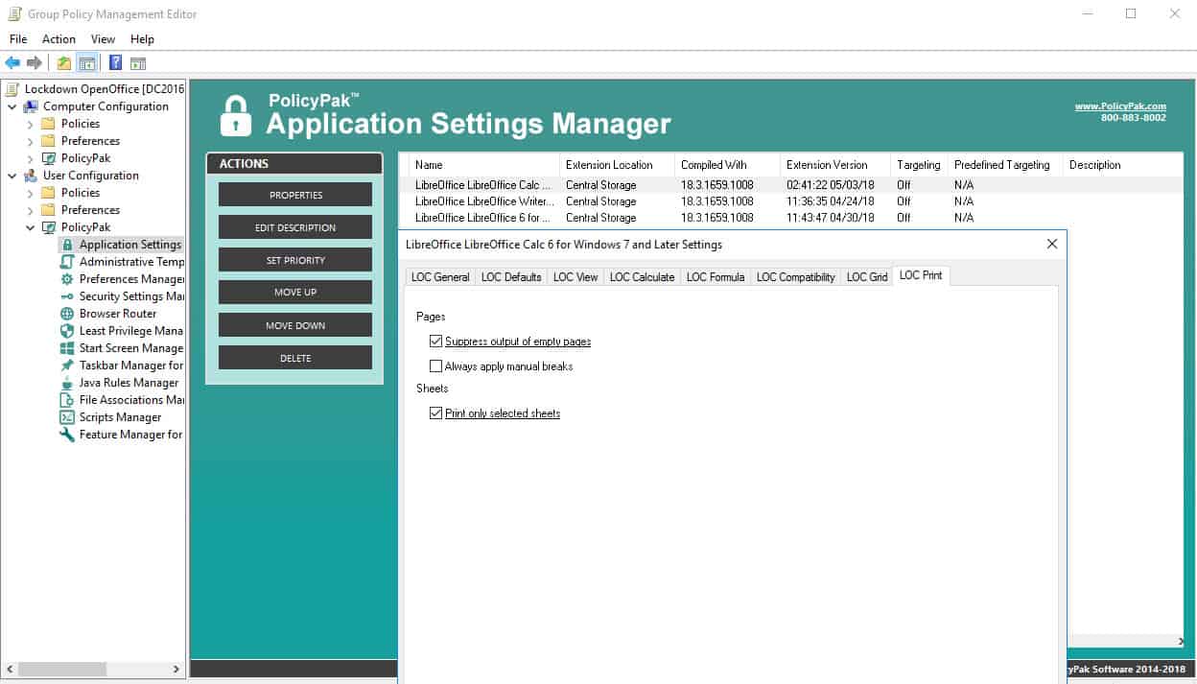The width and height of the screenshot is (1197, 684).
Task: Sort list by the Name column header
Action: (484, 165)
